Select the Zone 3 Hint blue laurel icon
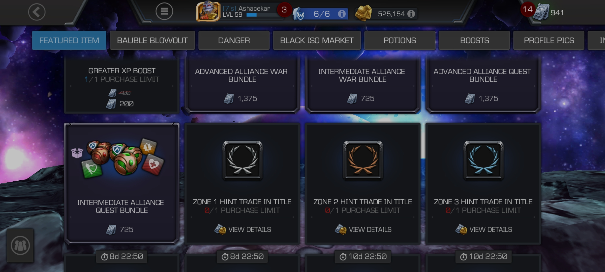Screen dimensions: 605x272 point(483,161)
